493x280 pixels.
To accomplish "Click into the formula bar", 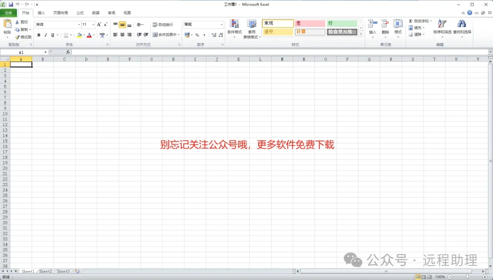I will click(280, 52).
